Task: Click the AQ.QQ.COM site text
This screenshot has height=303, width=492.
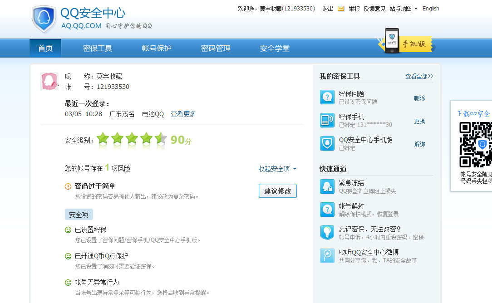Action: pos(81,26)
